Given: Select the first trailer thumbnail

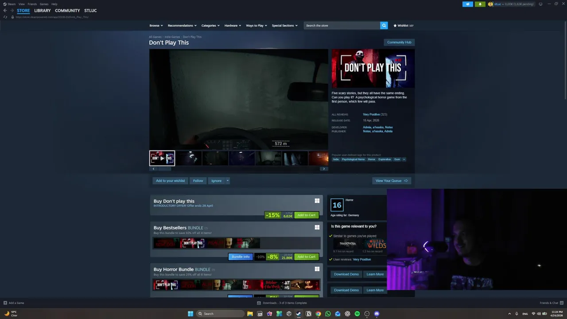Looking at the screenshot, I should click(x=162, y=158).
